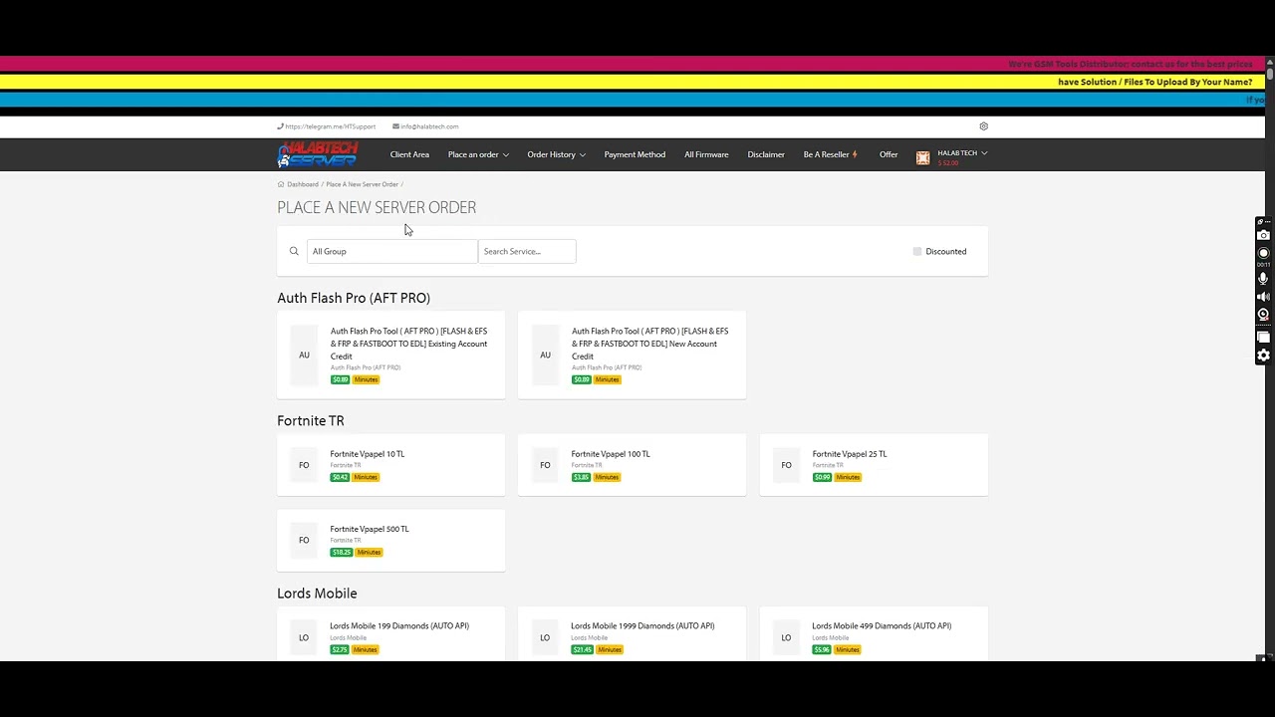The width and height of the screenshot is (1275, 717).
Task: Select Fortnite Vpapel 100 TL title
Action: tap(611, 454)
